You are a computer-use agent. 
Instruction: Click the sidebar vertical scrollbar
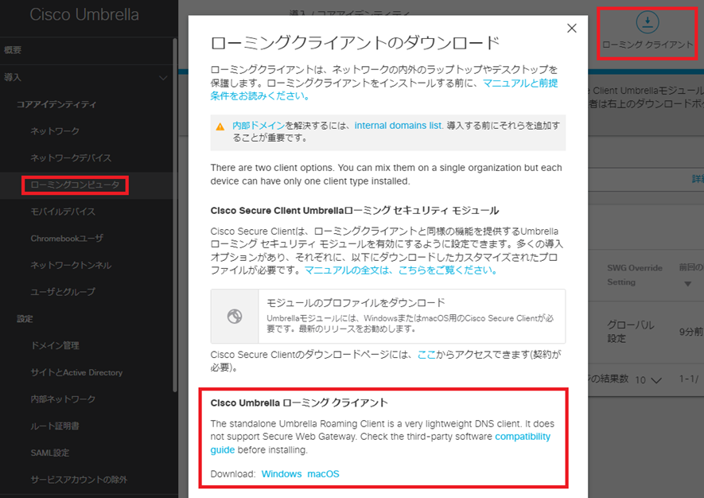click(x=175, y=215)
